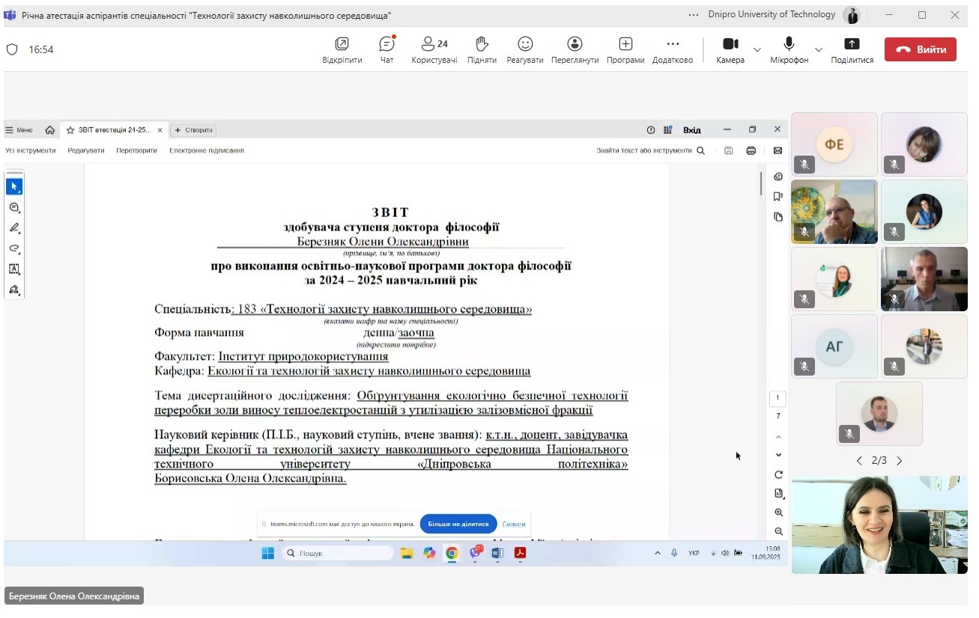Open the Програми apps button

pos(625,49)
